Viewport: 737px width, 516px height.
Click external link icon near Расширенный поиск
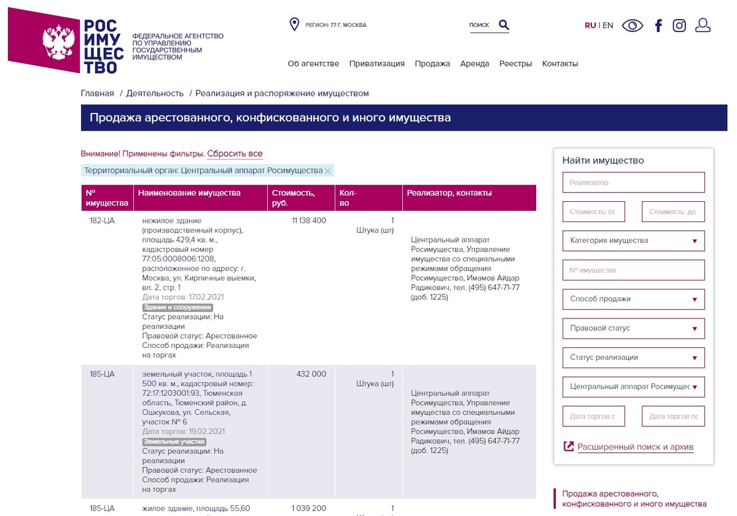568,447
